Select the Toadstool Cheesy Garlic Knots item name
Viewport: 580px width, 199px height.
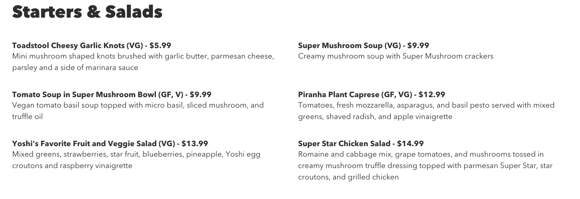(x=68, y=46)
